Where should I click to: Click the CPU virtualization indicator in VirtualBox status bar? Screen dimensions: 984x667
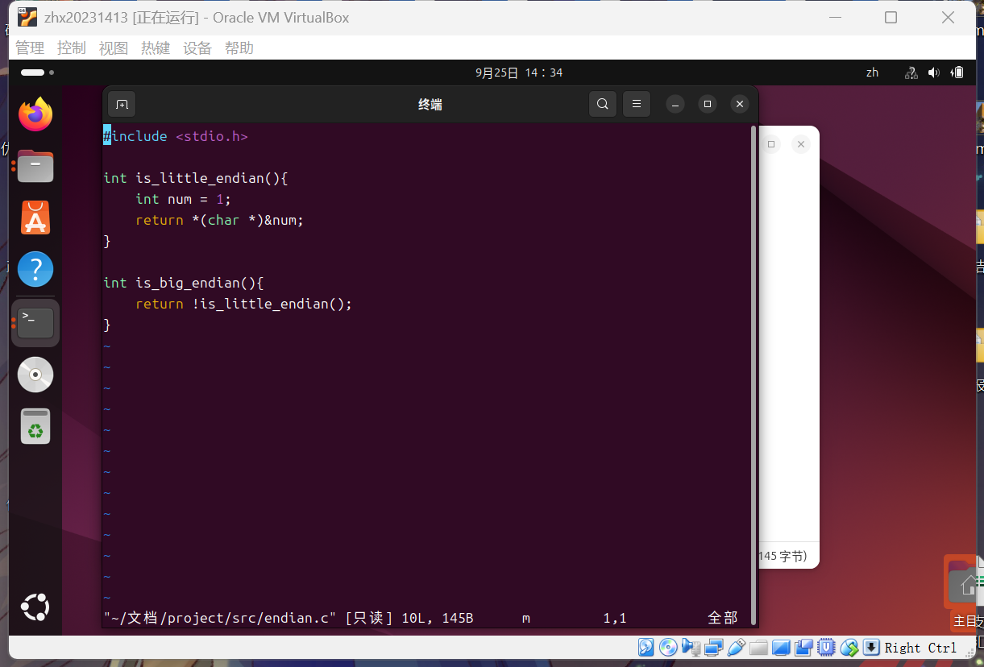(826, 648)
